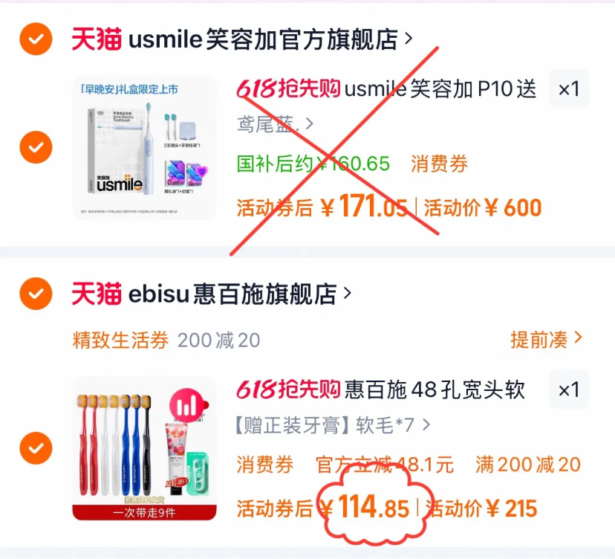Screen dimensions: 615x559
Task: Open the usmile gift box product thumbnail
Action: click(144, 147)
